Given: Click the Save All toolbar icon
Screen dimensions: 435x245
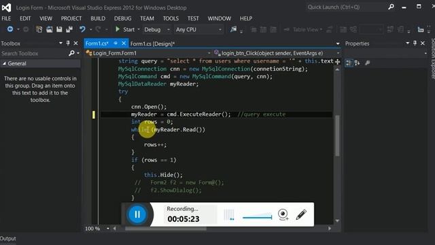Looking at the screenshot, I should pos(69,29).
